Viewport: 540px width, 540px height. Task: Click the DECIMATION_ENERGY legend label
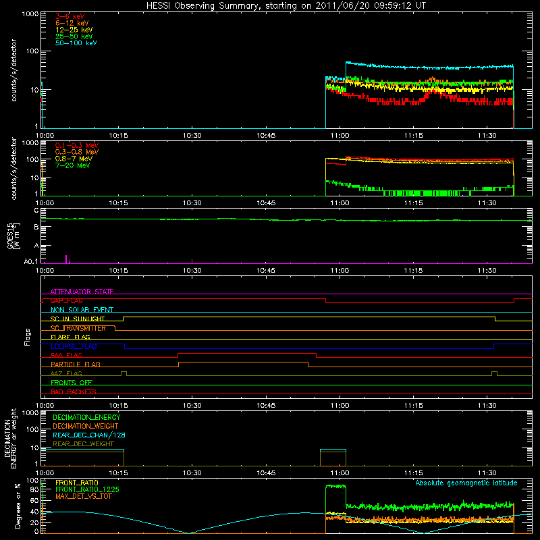(x=86, y=417)
